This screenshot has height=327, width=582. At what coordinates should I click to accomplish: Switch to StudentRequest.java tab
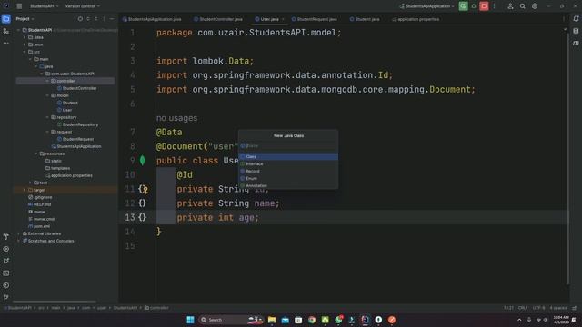tap(315, 19)
